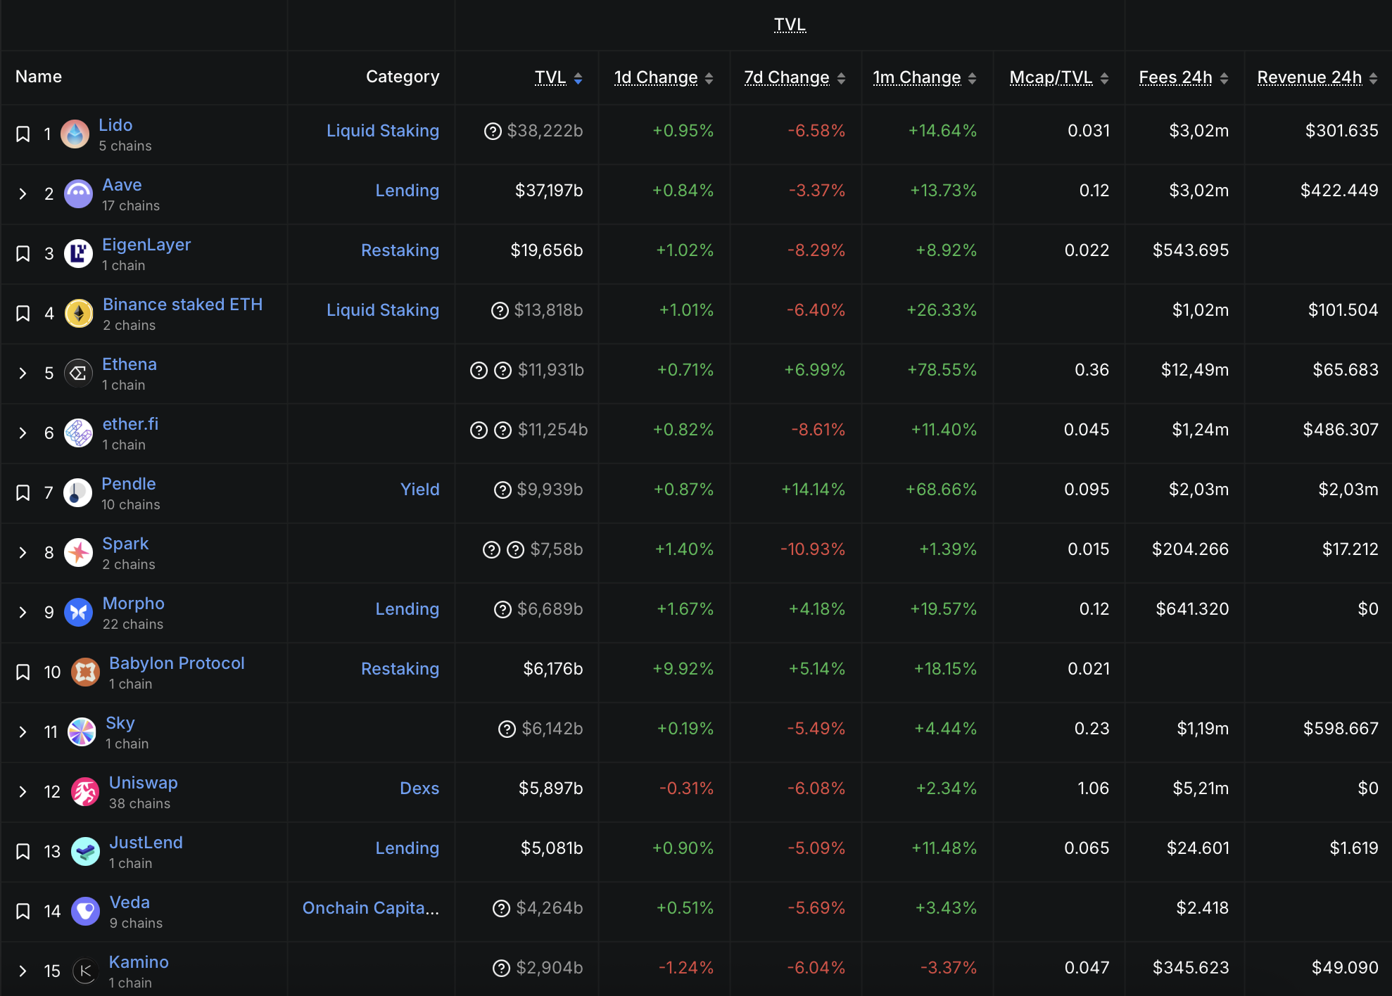Expand the Uniswap row chevron
The width and height of the screenshot is (1392, 996).
pyautogui.click(x=23, y=791)
